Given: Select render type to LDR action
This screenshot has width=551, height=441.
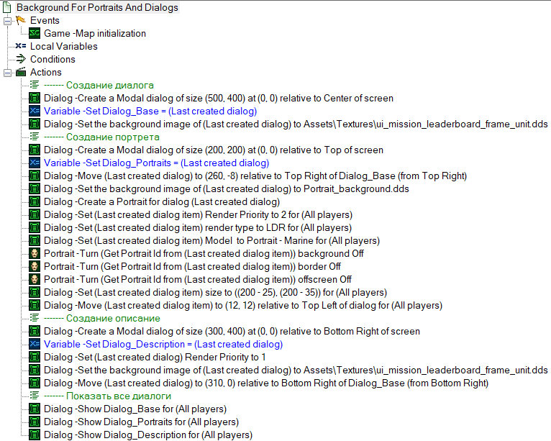Looking at the screenshot, I should tap(198, 228).
